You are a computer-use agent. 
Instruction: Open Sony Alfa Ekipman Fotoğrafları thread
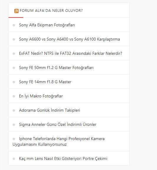pyautogui.click(x=47, y=25)
